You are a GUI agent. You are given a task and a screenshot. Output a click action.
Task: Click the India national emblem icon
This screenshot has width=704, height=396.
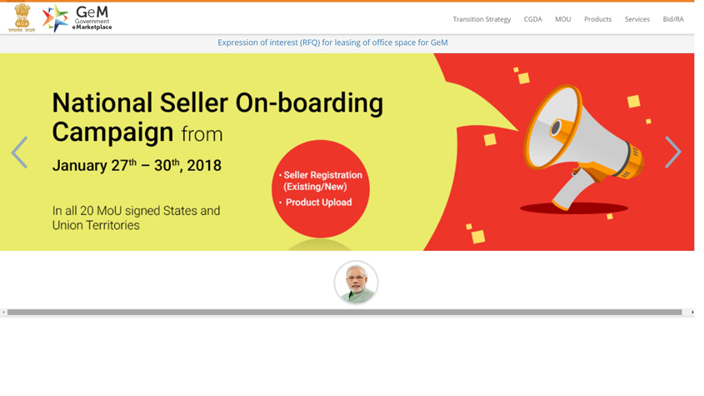pyautogui.click(x=22, y=18)
